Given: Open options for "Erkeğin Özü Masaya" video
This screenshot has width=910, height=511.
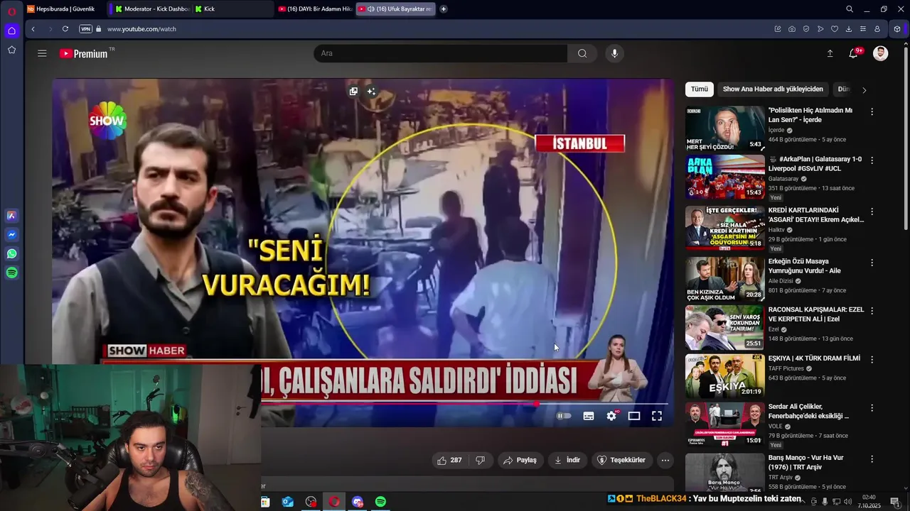Looking at the screenshot, I should [x=872, y=263].
